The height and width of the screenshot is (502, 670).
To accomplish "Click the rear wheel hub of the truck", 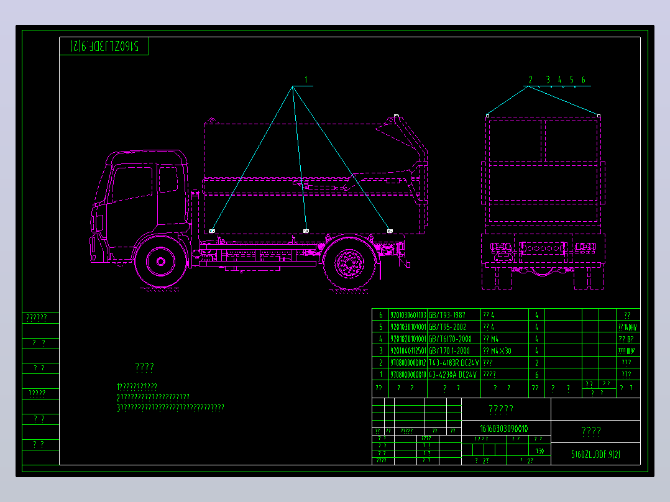I will click(349, 263).
